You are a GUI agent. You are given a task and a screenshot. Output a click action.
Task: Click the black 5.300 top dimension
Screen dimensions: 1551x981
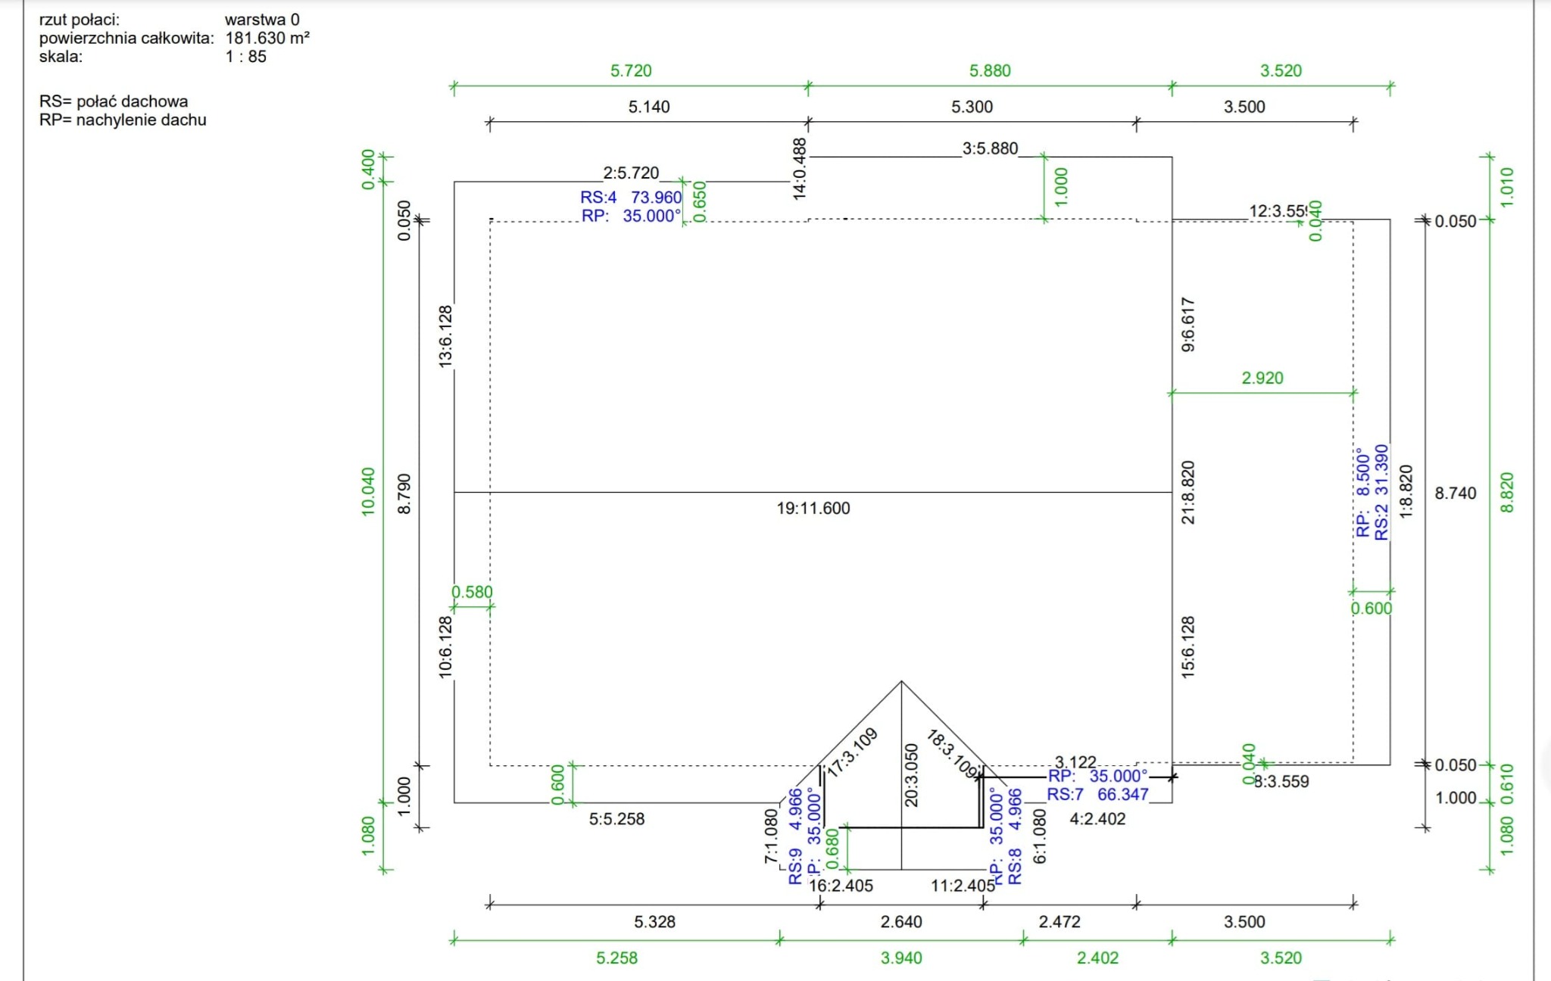tap(972, 107)
